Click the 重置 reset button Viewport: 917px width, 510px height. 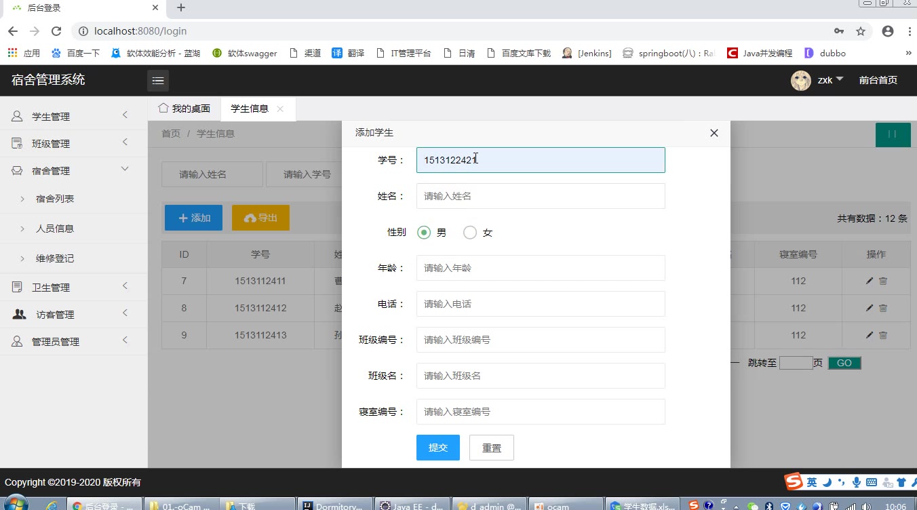491,448
